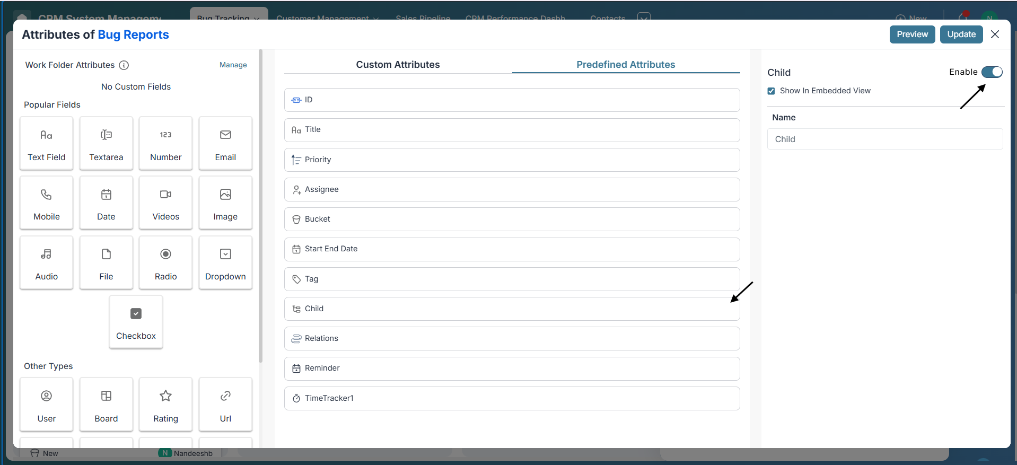Viewport: 1017px width, 465px height.
Task: Add a User field
Action: [x=47, y=405]
